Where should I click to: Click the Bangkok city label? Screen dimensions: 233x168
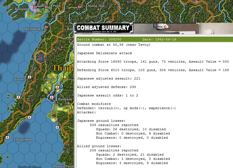point(65,99)
